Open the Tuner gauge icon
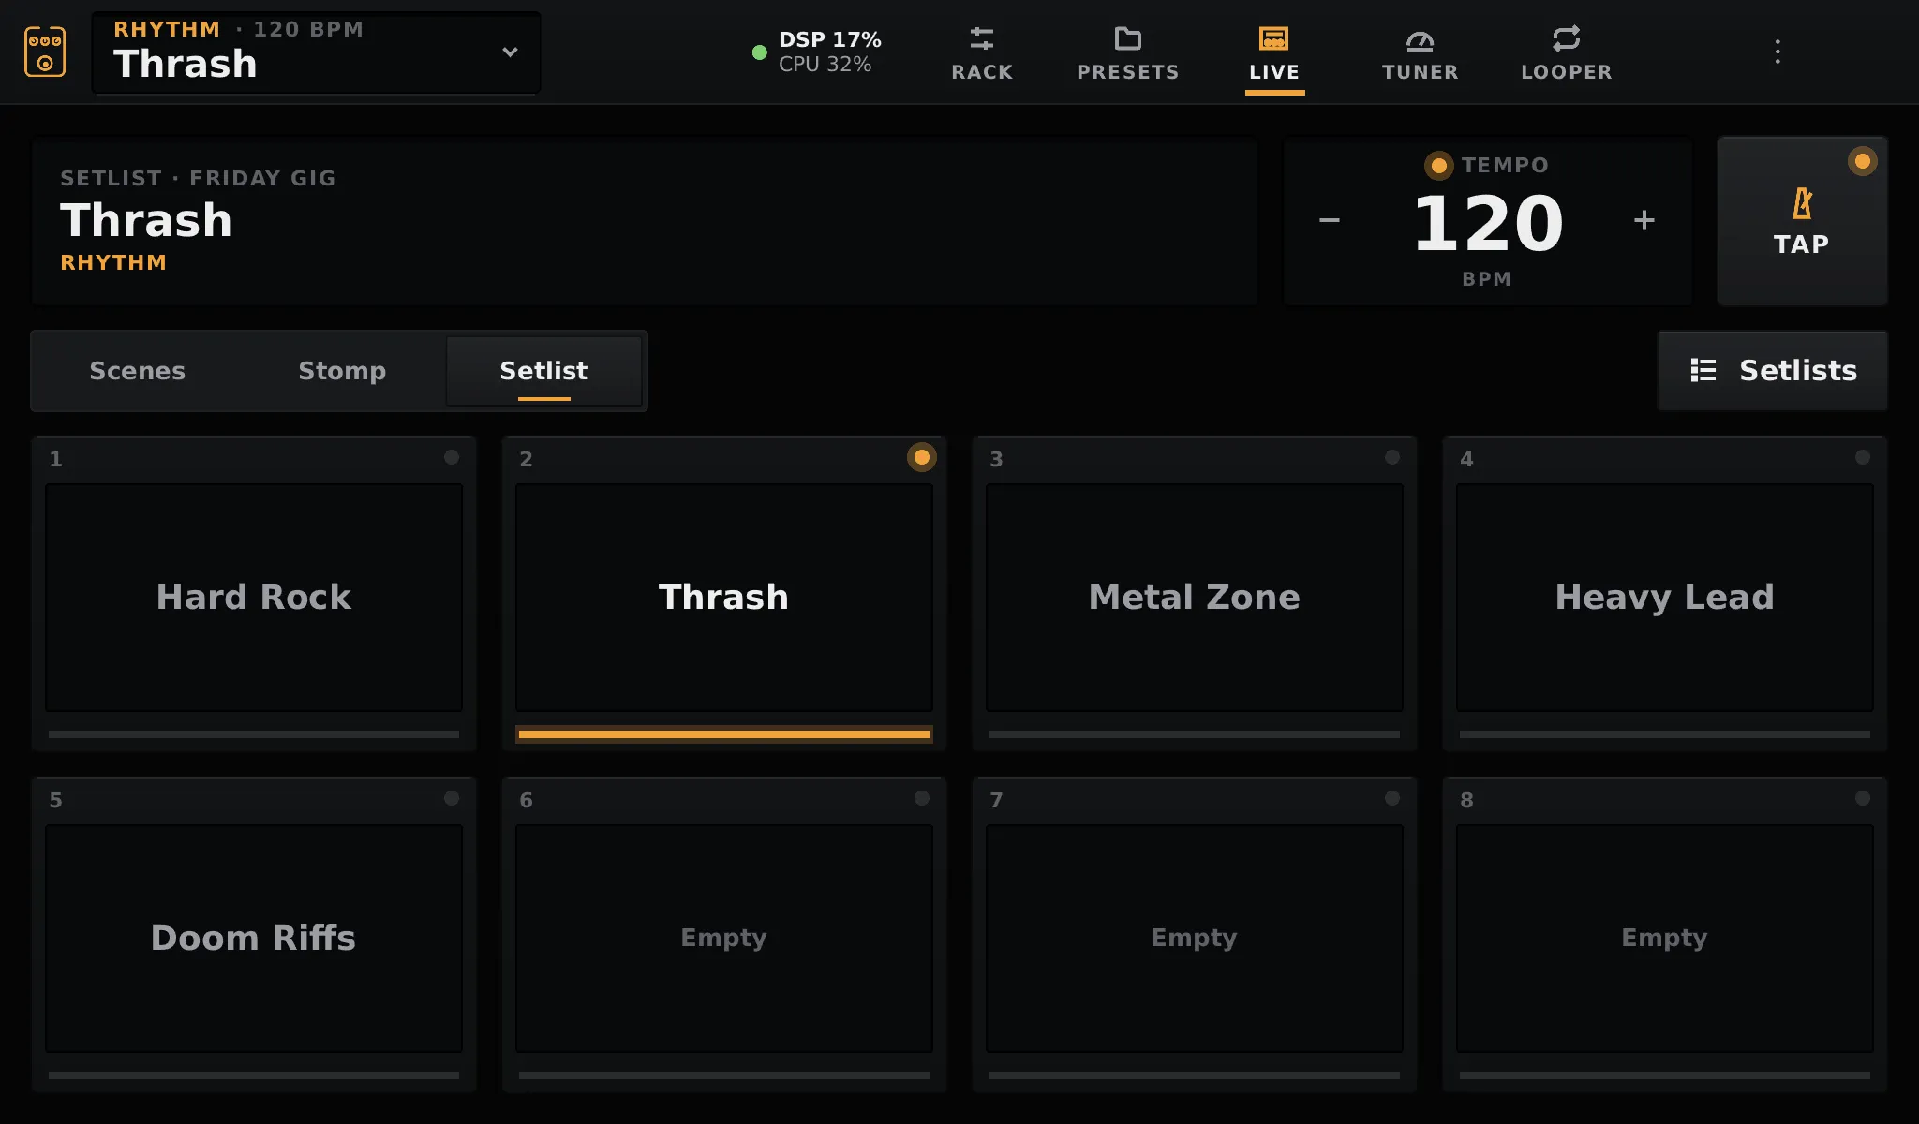 point(1421,38)
